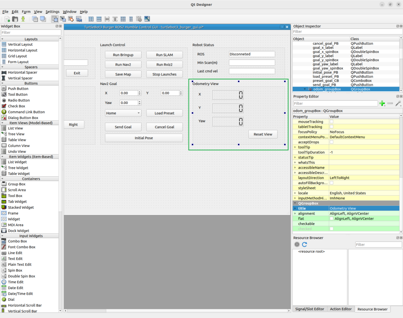
Task: Click the Bring to Front toolbar icon
Action: (x=43, y=19)
